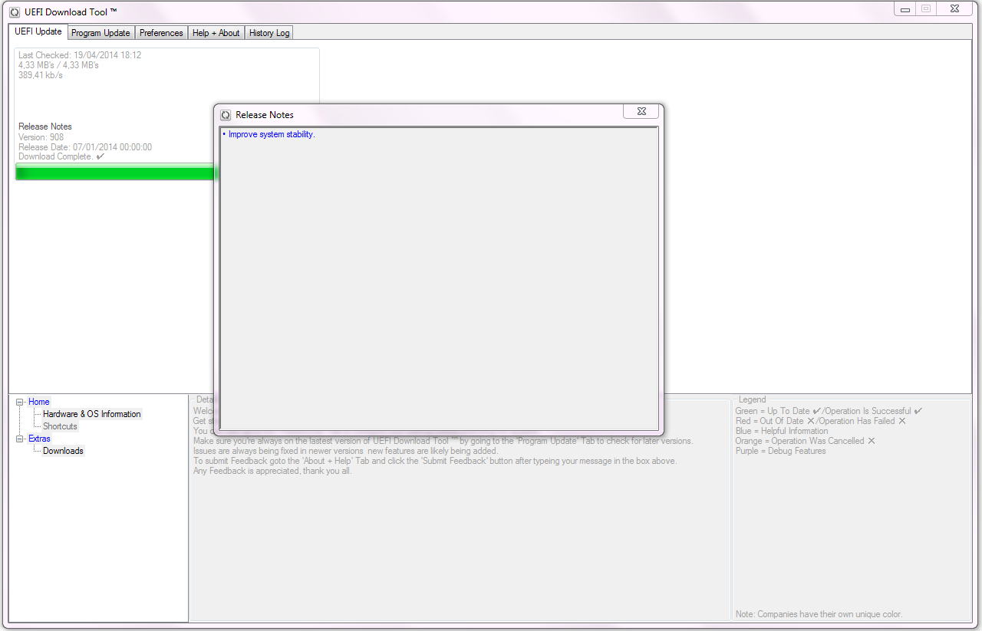This screenshot has width=982, height=631.
Task: Click the green download progress bar
Action: click(116, 173)
